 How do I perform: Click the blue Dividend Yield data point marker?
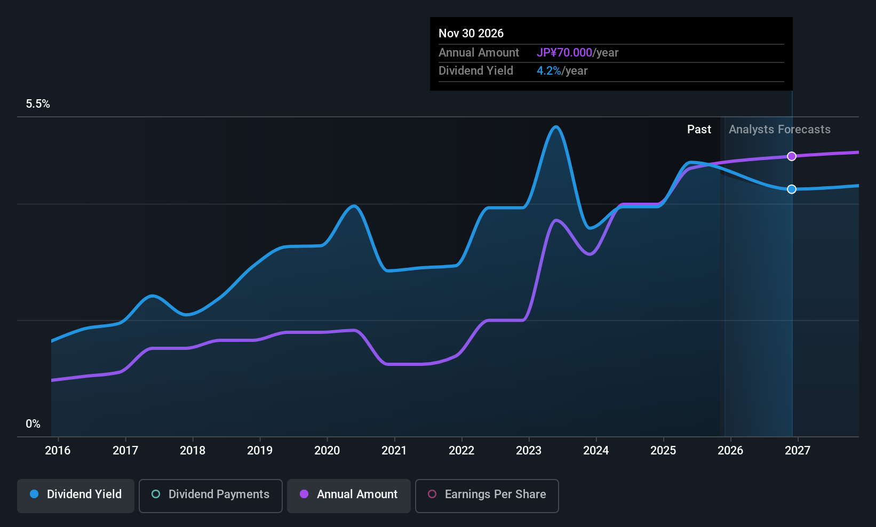click(x=792, y=189)
